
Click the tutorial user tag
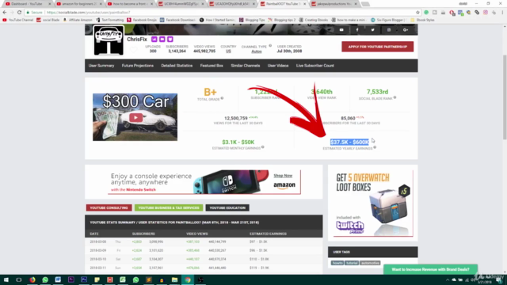(352, 263)
